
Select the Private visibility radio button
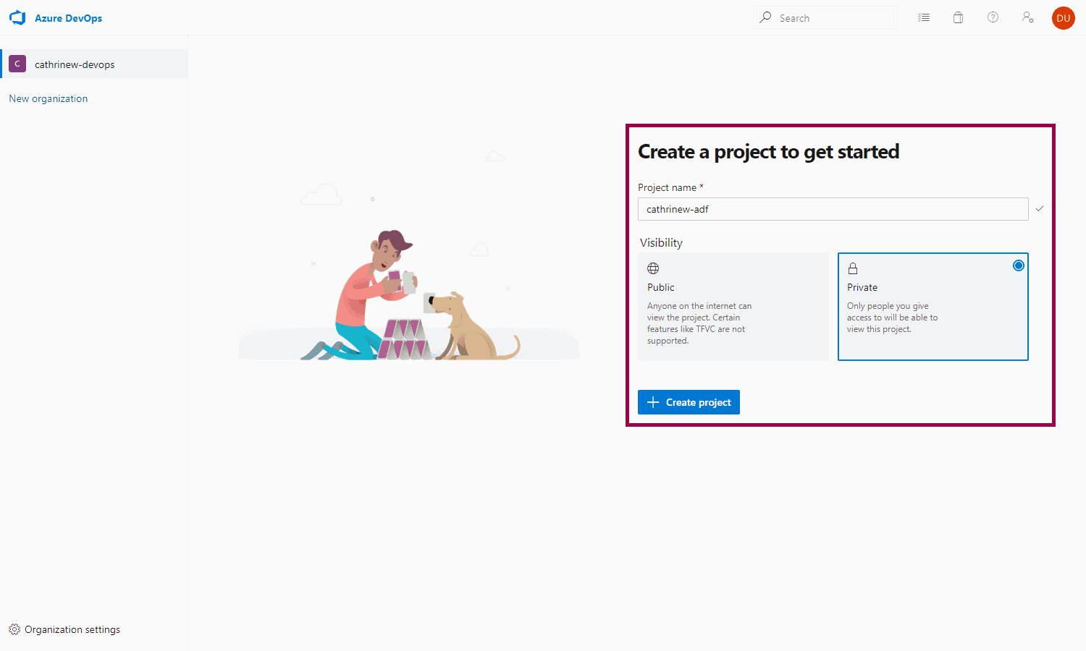(x=1018, y=265)
